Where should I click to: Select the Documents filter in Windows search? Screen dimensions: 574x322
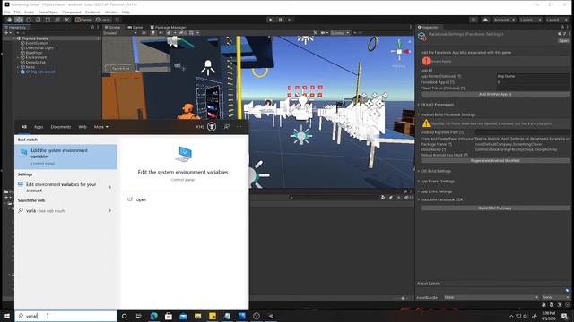[61, 127]
